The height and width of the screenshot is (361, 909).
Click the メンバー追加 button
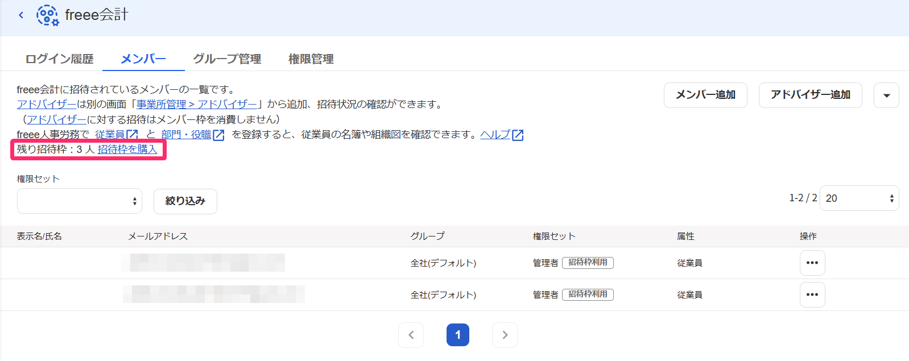[x=705, y=95]
